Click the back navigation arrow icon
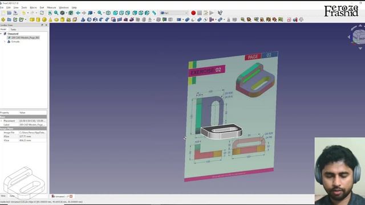 pos(78,13)
